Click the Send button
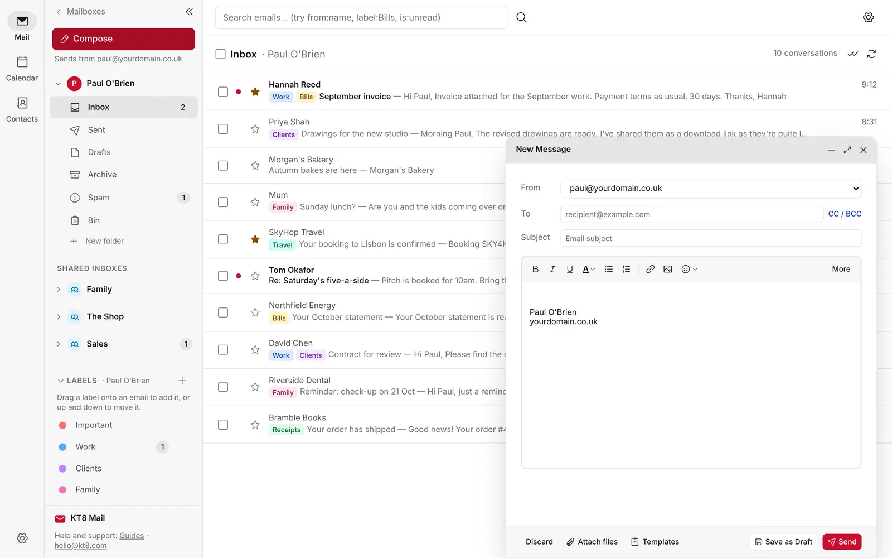The height and width of the screenshot is (558, 892). click(x=842, y=542)
